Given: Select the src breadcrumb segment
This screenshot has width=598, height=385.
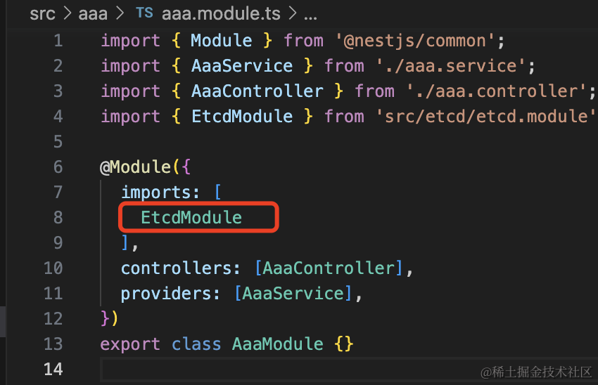Looking at the screenshot, I should tap(42, 13).
